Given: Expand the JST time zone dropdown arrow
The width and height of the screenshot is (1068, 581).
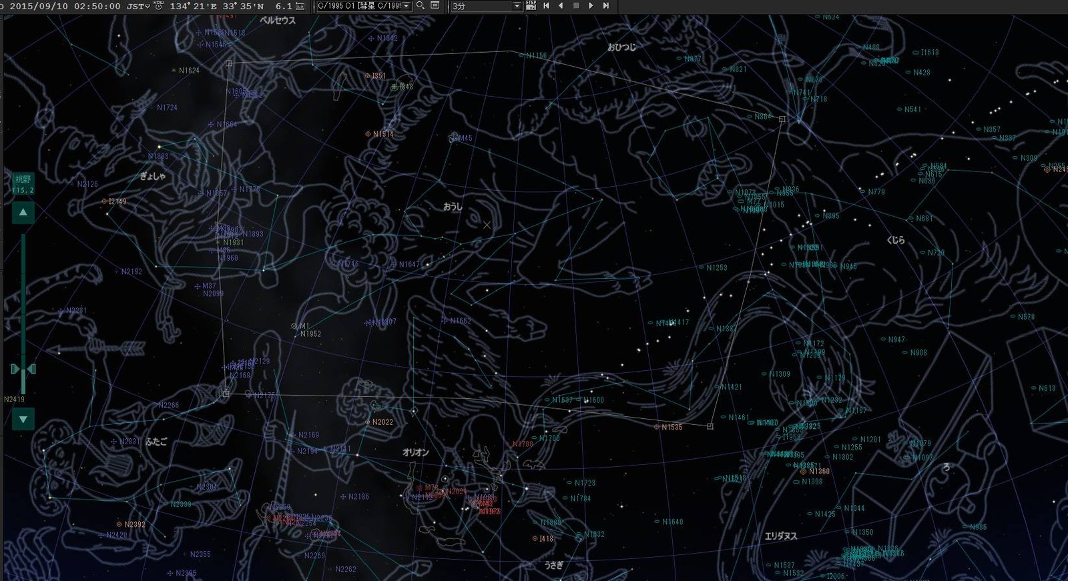Looking at the screenshot, I should (148, 6).
